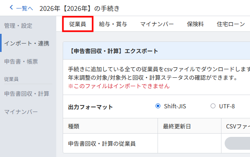Choose UTF-8 output format radio

point(213,106)
